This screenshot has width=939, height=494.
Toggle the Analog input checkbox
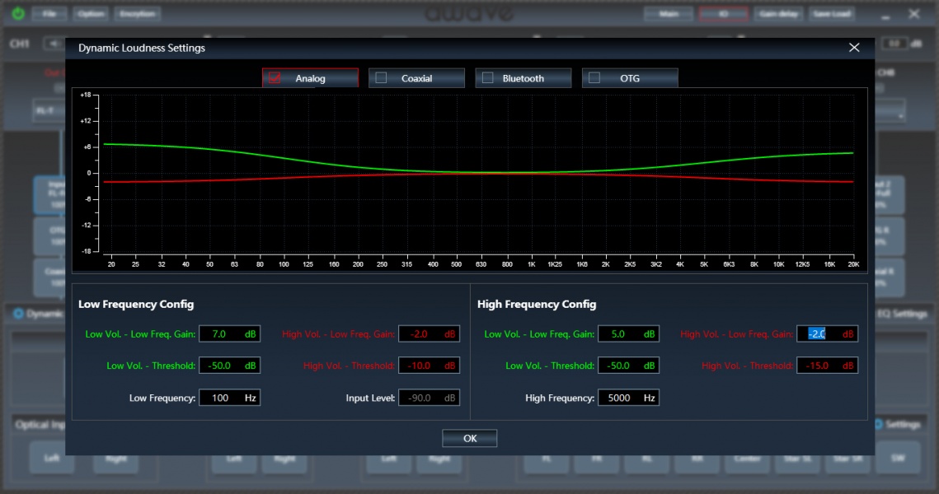click(x=275, y=78)
